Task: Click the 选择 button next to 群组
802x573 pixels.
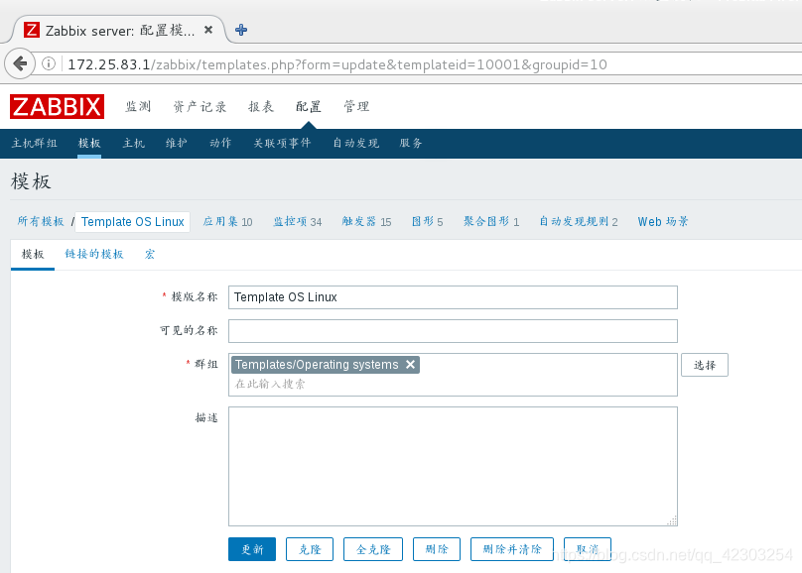Action: click(705, 365)
